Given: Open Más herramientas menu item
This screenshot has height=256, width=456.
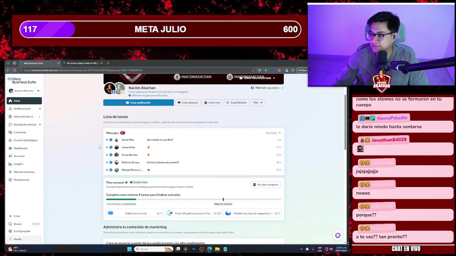Looking at the screenshot, I should [24, 172].
